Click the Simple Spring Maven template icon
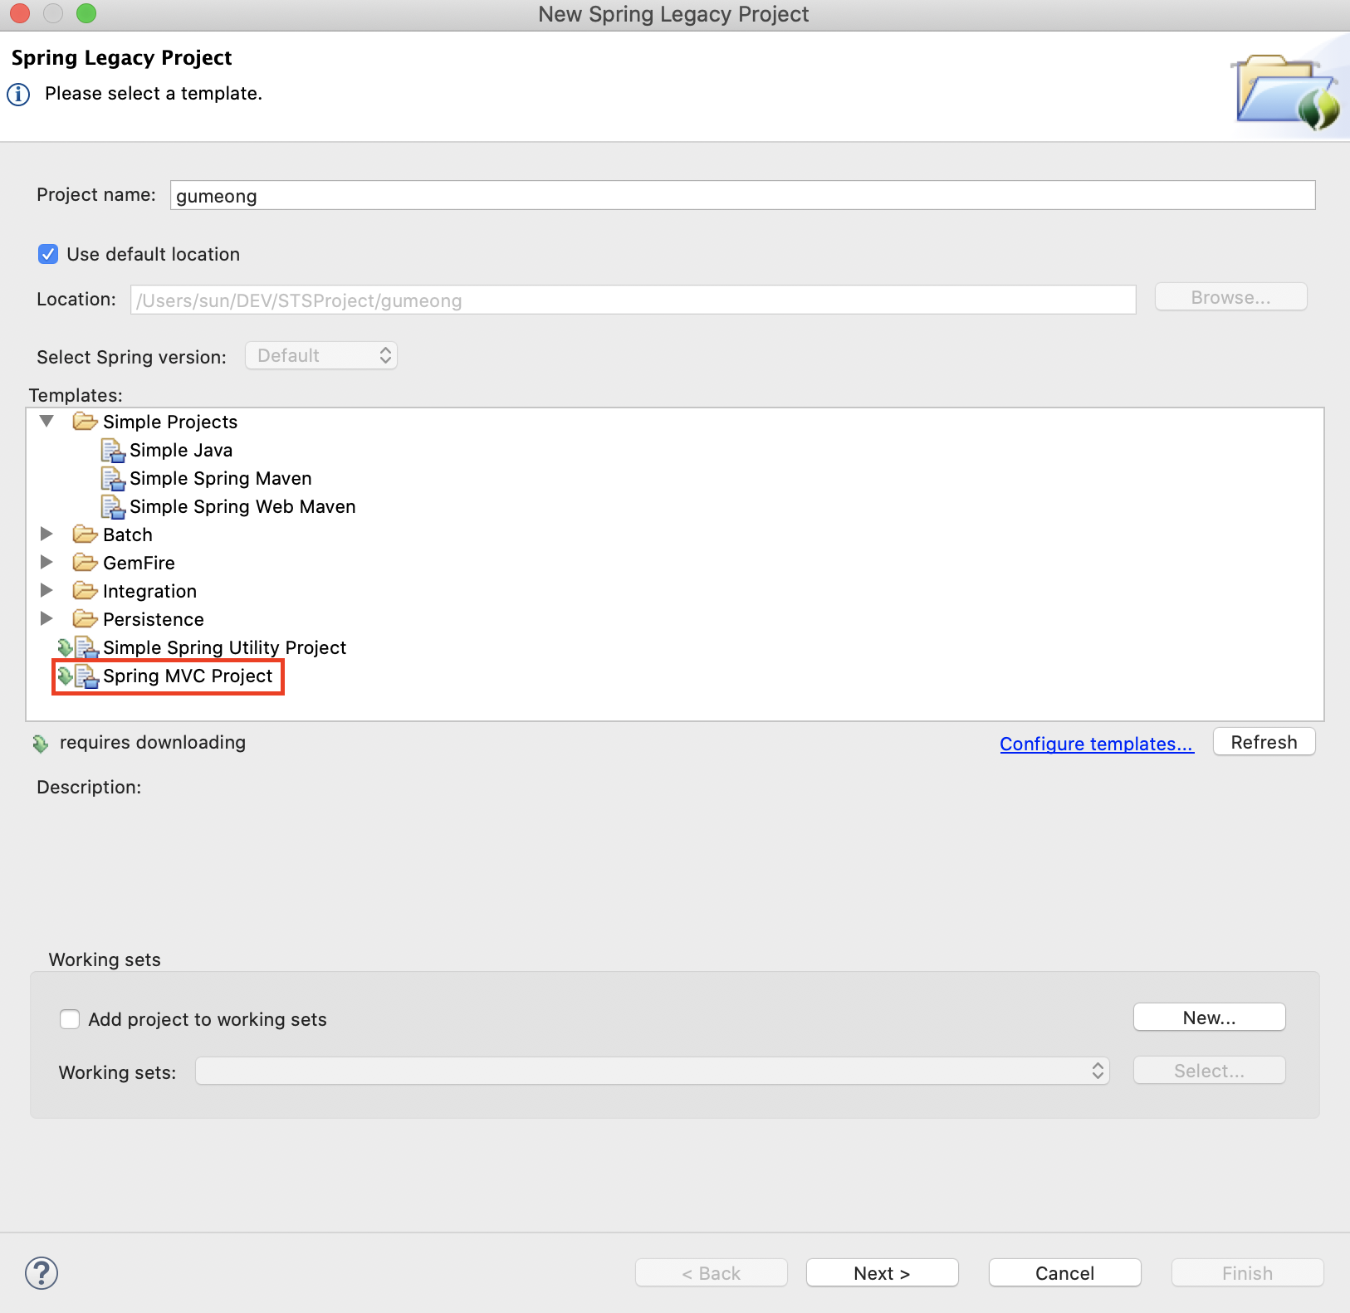The width and height of the screenshot is (1350, 1313). pyautogui.click(x=112, y=478)
